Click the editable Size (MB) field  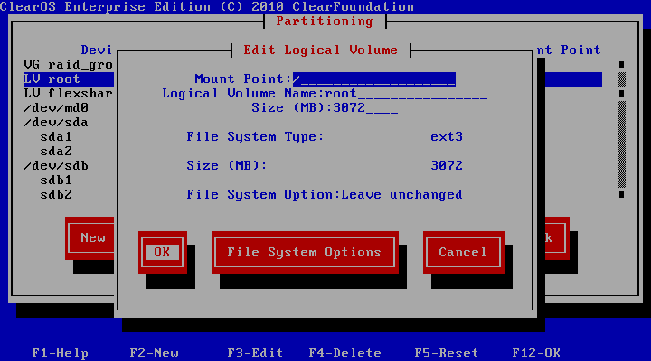(365, 108)
